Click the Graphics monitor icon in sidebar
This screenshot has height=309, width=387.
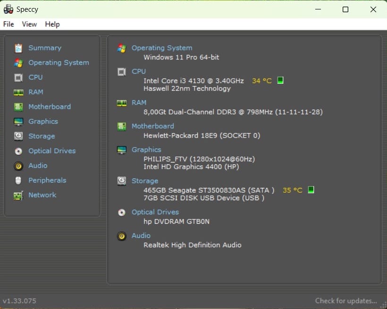18,122
